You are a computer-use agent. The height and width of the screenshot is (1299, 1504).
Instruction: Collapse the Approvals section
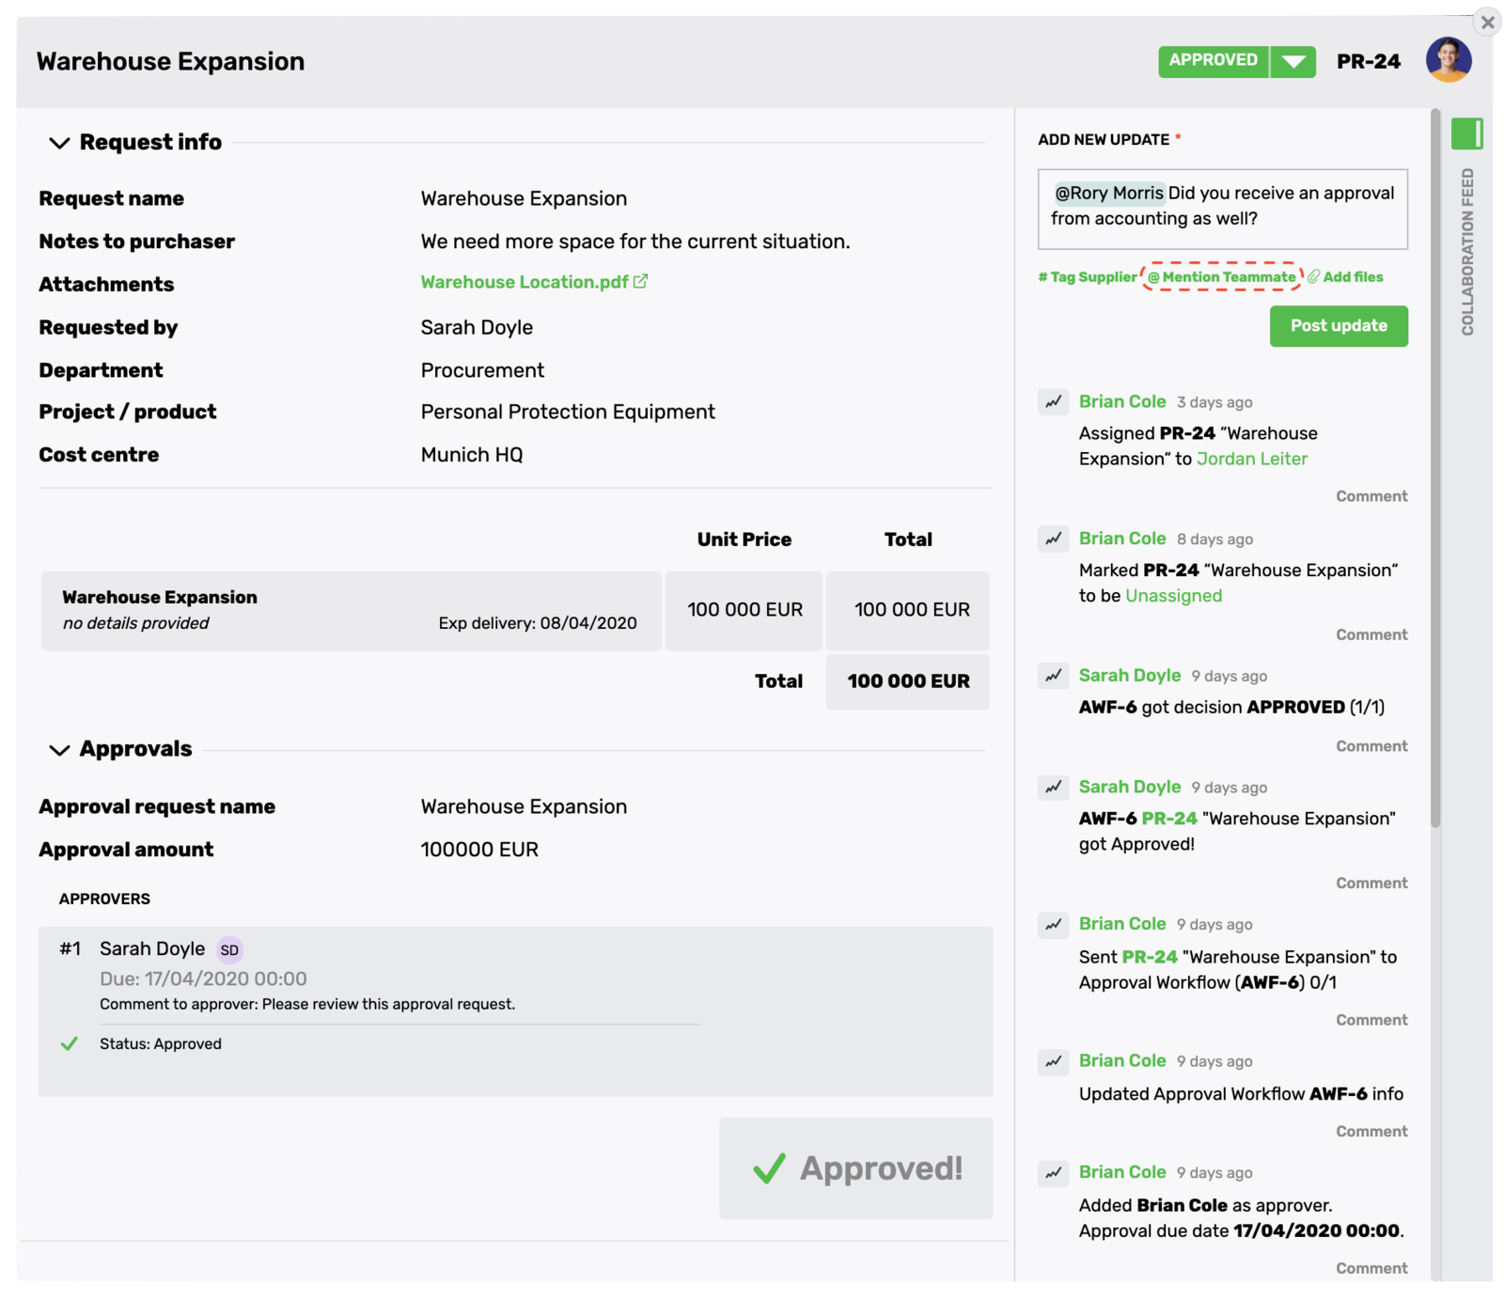click(59, 750)
